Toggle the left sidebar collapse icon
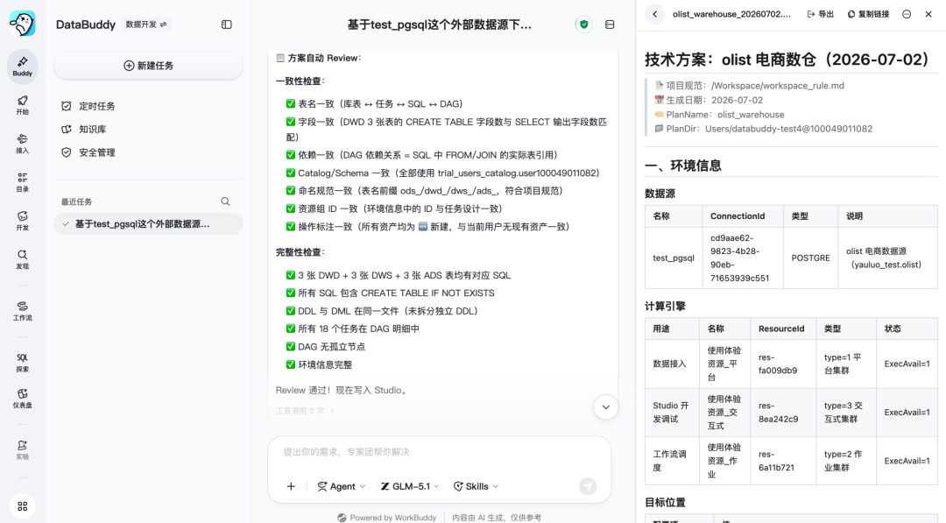 pyautogui.click(x=226, y=25)
